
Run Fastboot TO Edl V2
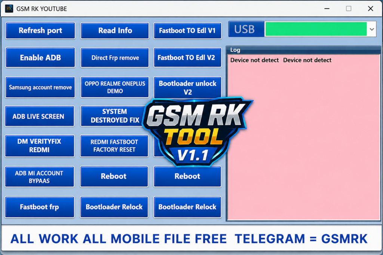[x=187, y=57]
